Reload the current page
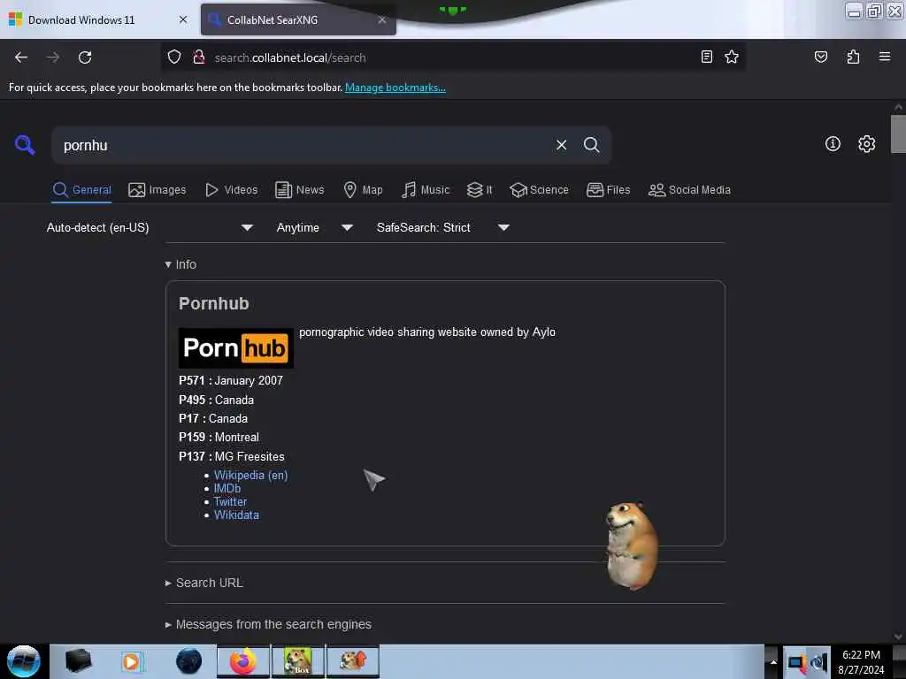This screenshot has width=906, height=679. [85, 57]
